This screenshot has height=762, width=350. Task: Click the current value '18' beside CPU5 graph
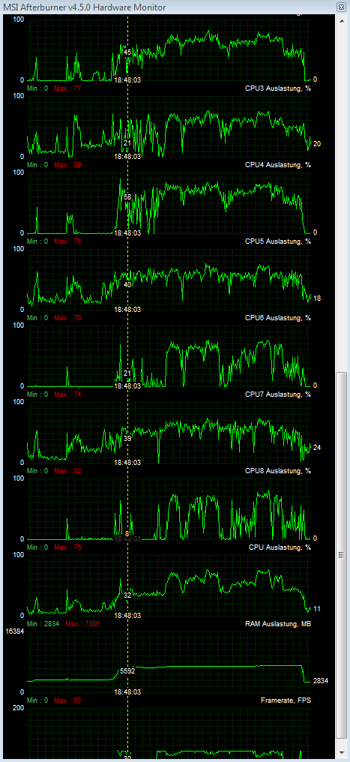pos(316,298)
